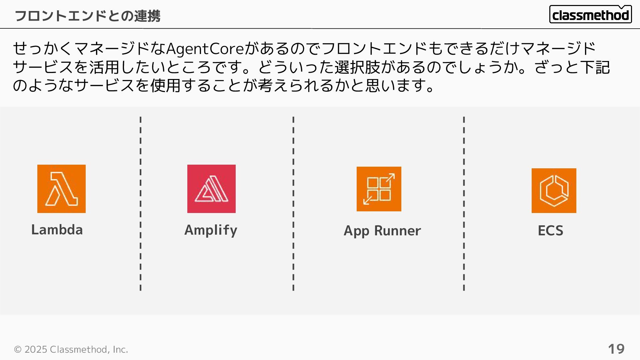Viewport: 640px width, 360px height.
Task: Click second body line starting サービスを活用
Action: pyautogui.click(x=311, y=67)
